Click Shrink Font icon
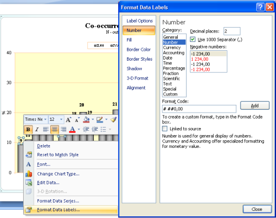 point(77,120)
